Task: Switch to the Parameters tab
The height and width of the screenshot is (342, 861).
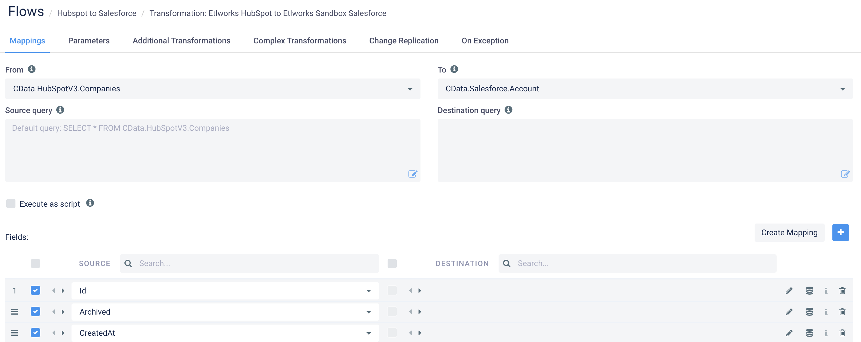Action: 89,41
